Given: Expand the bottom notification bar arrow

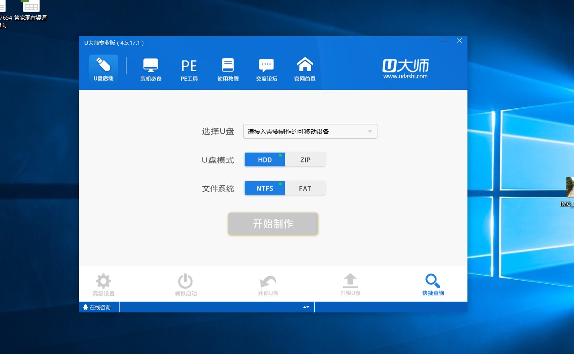Looking at the screenshot, I should 306,307.
